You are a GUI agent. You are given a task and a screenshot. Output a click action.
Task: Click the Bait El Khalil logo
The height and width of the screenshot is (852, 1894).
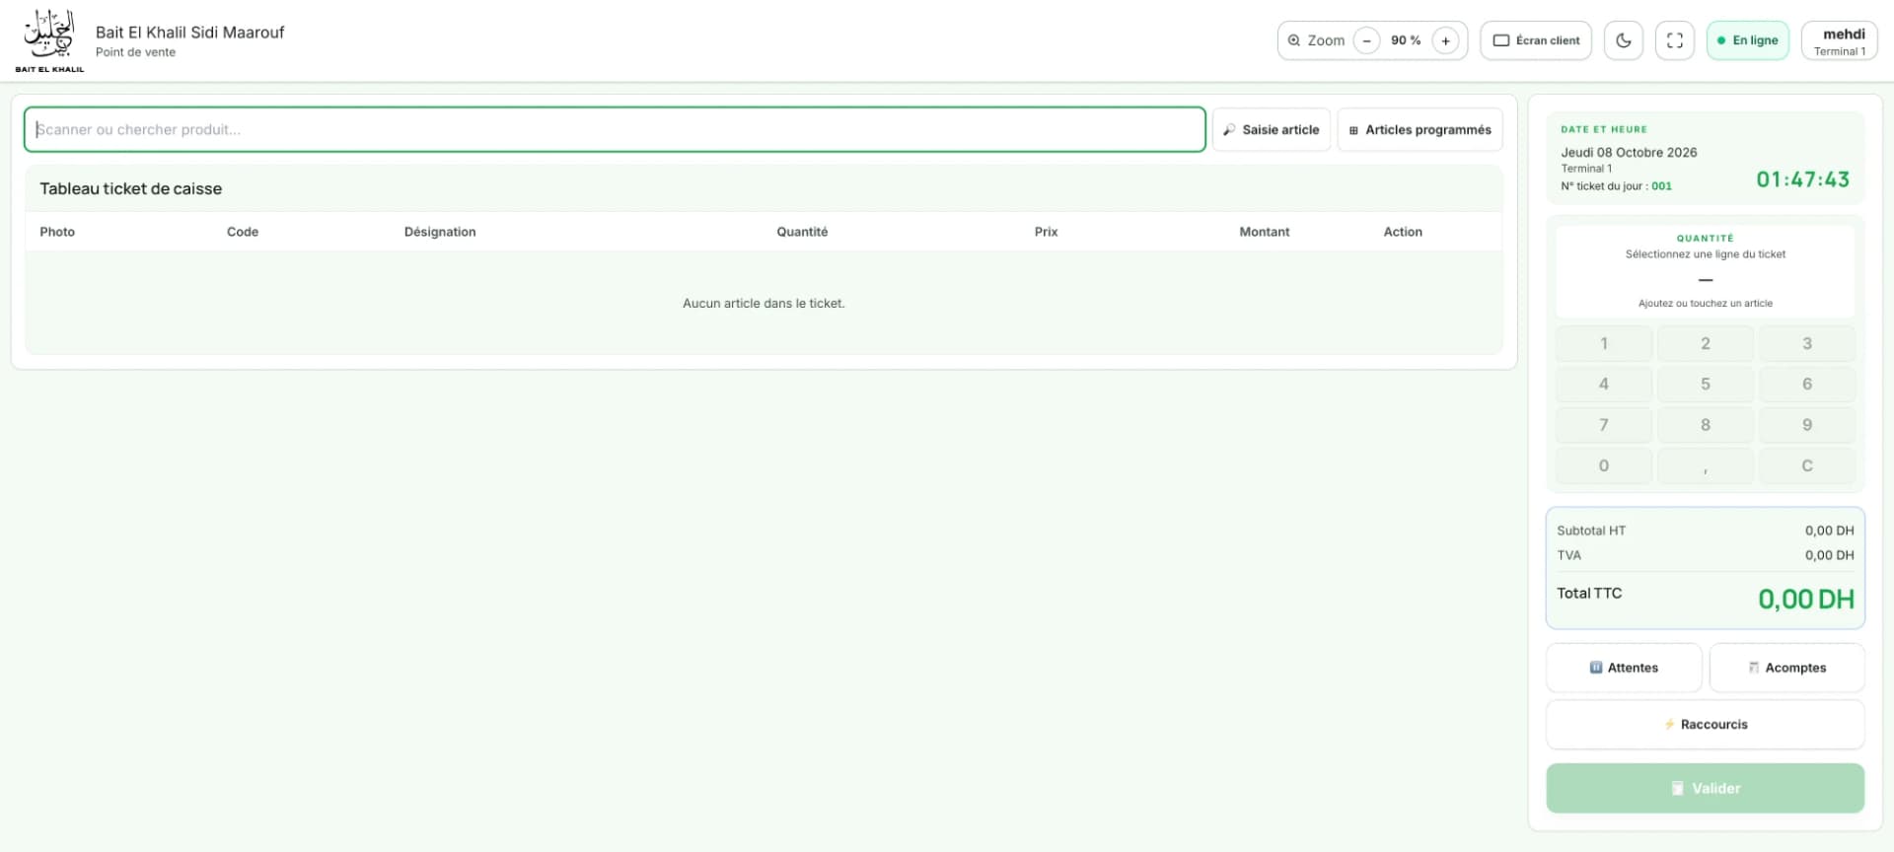tap(49, 40)
